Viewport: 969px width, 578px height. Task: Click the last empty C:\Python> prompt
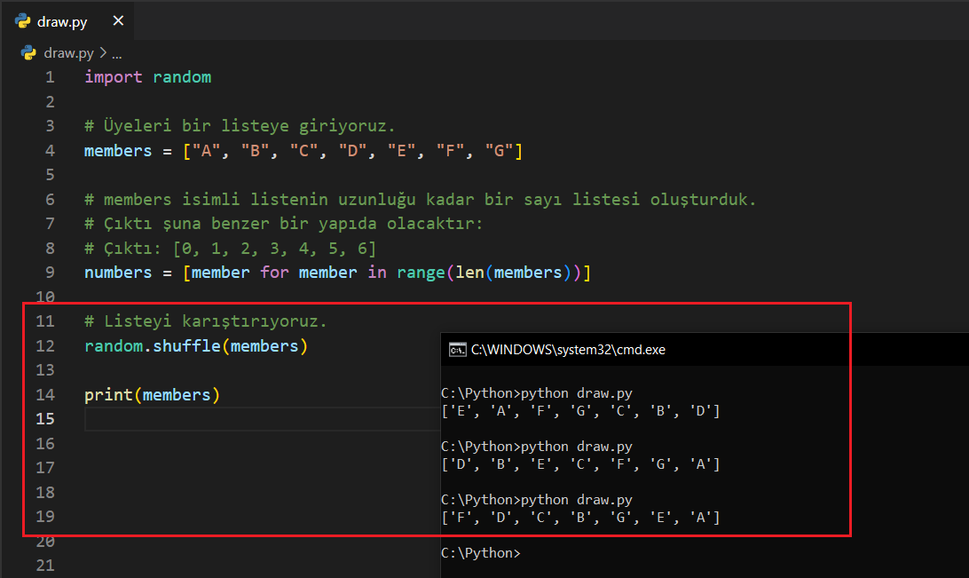point(480,553)
